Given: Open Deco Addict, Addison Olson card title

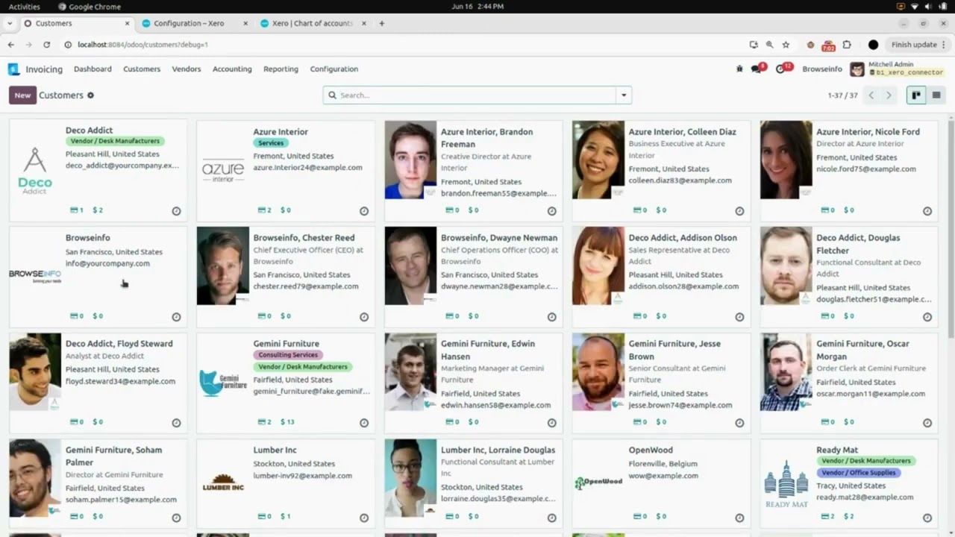Looking at the screenshot, I should point(683,238).
